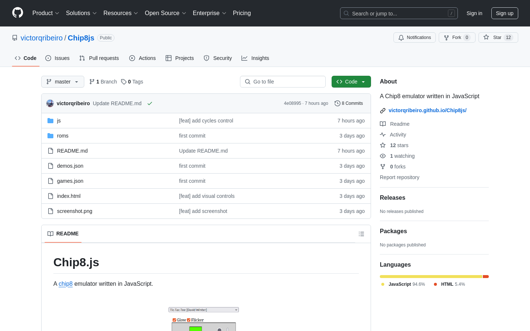Click the commit history clock icon

(x=337, y=103)
